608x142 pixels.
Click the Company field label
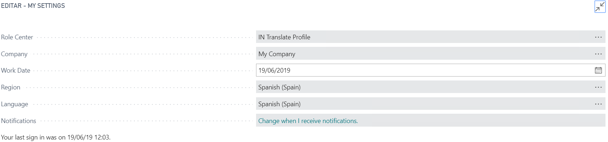pos(14,54)
